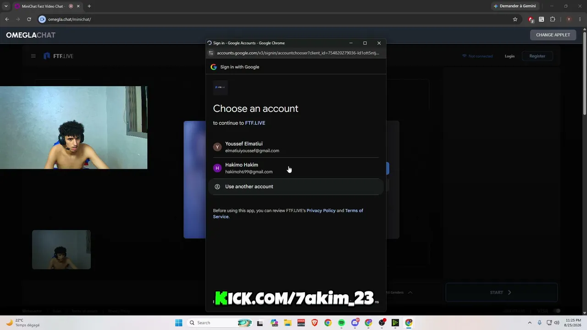Reload the omegla.chat page
The width and height of the screenshot is (587, 330).
pos(29,19)
